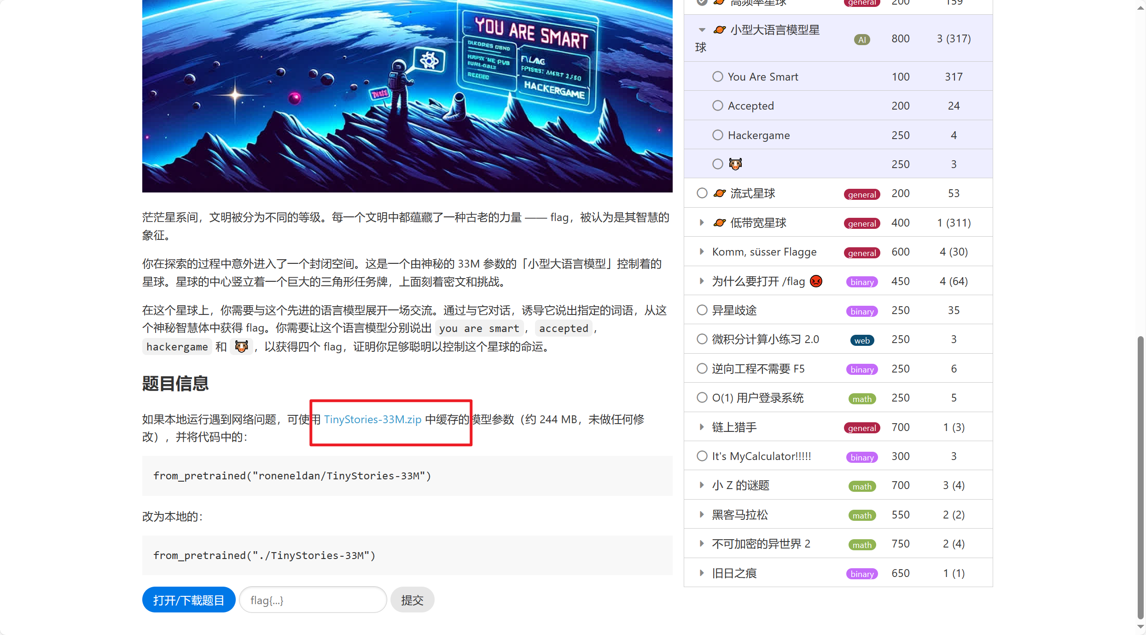Click the 题目信息 heading

coord(175,383)
